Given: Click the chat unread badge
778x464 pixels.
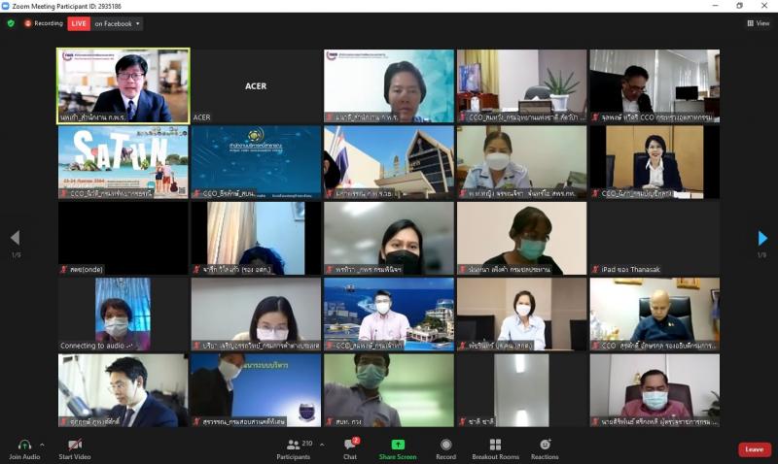Looking at the screenshot, I should 356,441.
